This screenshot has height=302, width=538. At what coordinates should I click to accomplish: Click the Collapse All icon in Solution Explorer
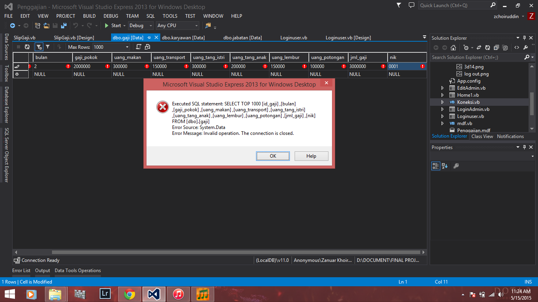(497, 48)
